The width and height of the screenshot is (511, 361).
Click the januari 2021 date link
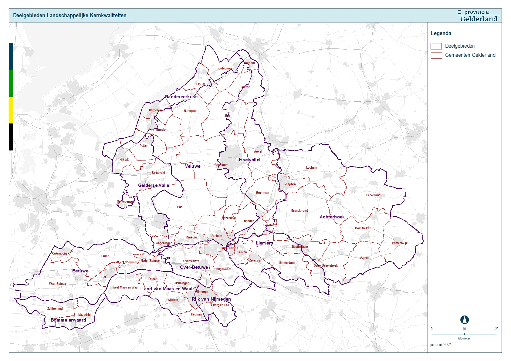(441, 345)
